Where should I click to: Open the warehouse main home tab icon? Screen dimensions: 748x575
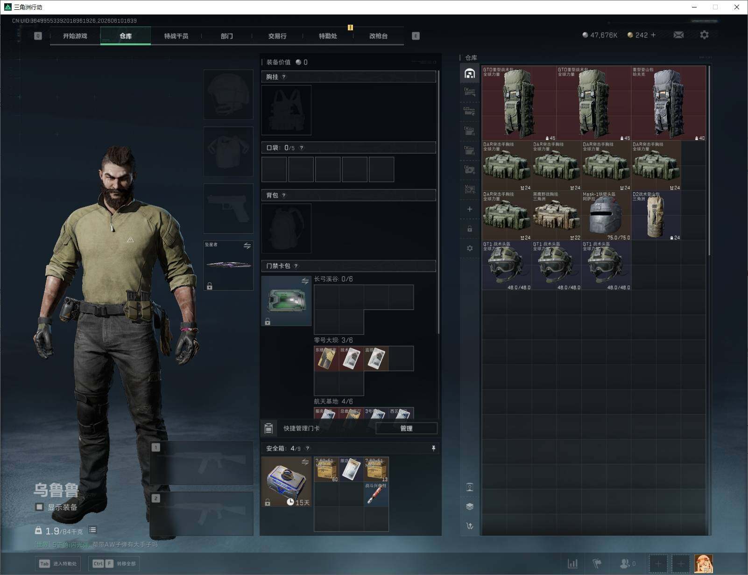pyautogui.click(x=470, y=73)
